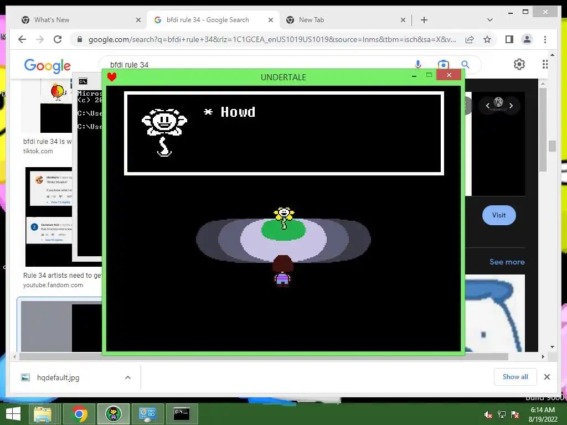This screenshot has height=425, width=567.
Task: Click the share page icon in address bar
Action: tap(470, 39)
